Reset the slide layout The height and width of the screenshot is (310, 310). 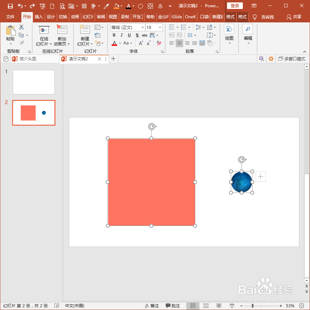point(97,35)
